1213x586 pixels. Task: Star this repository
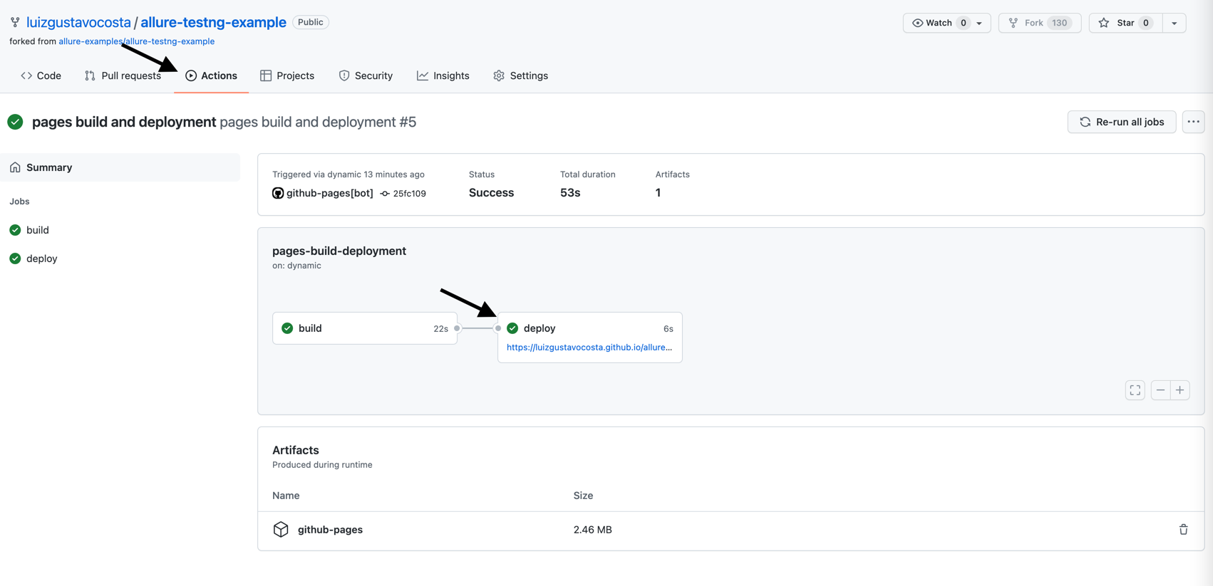click(1126, 23)
